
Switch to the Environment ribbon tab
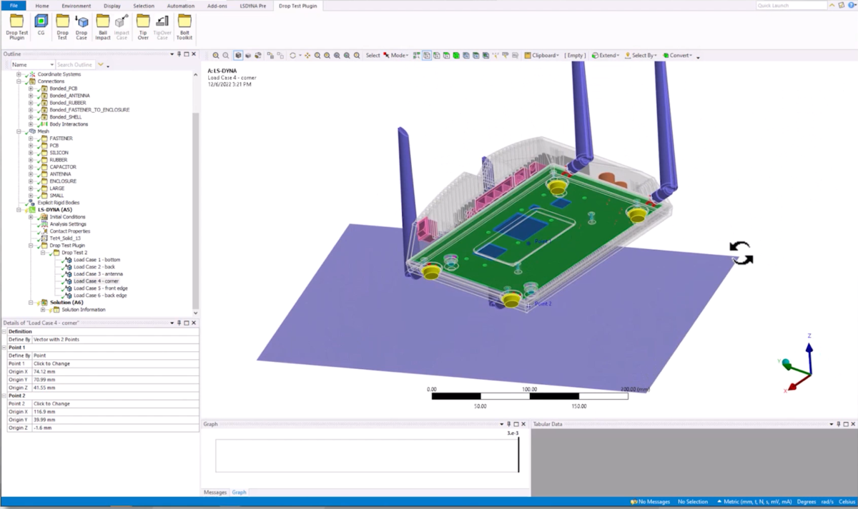pos(77,6)
